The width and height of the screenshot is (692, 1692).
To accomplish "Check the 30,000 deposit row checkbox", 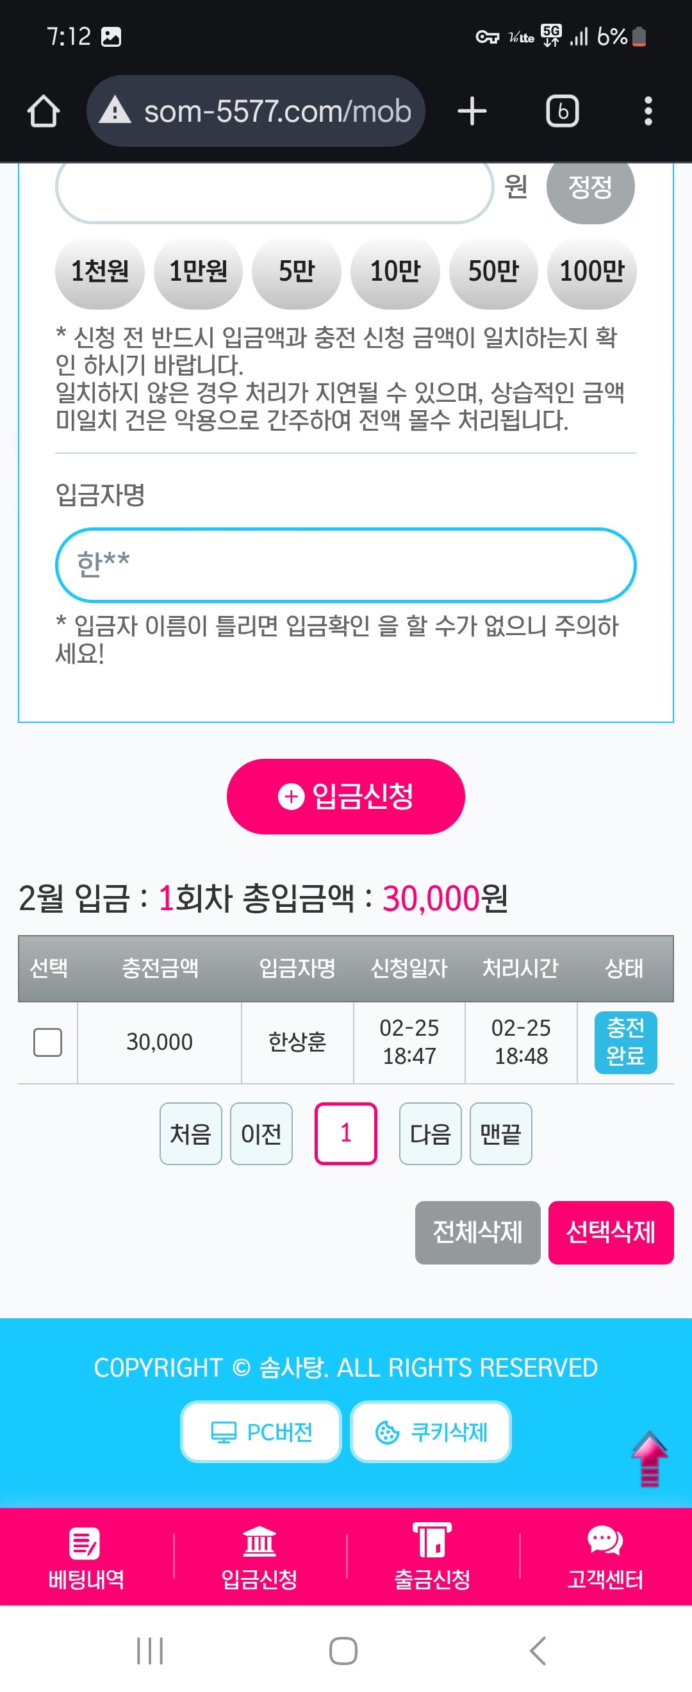I will pyautogui.click(x=48, y=1042).
